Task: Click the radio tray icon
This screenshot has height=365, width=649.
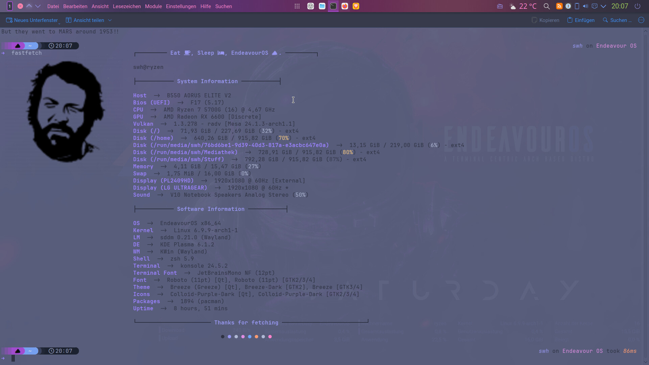Action: (x=500, y=6)
